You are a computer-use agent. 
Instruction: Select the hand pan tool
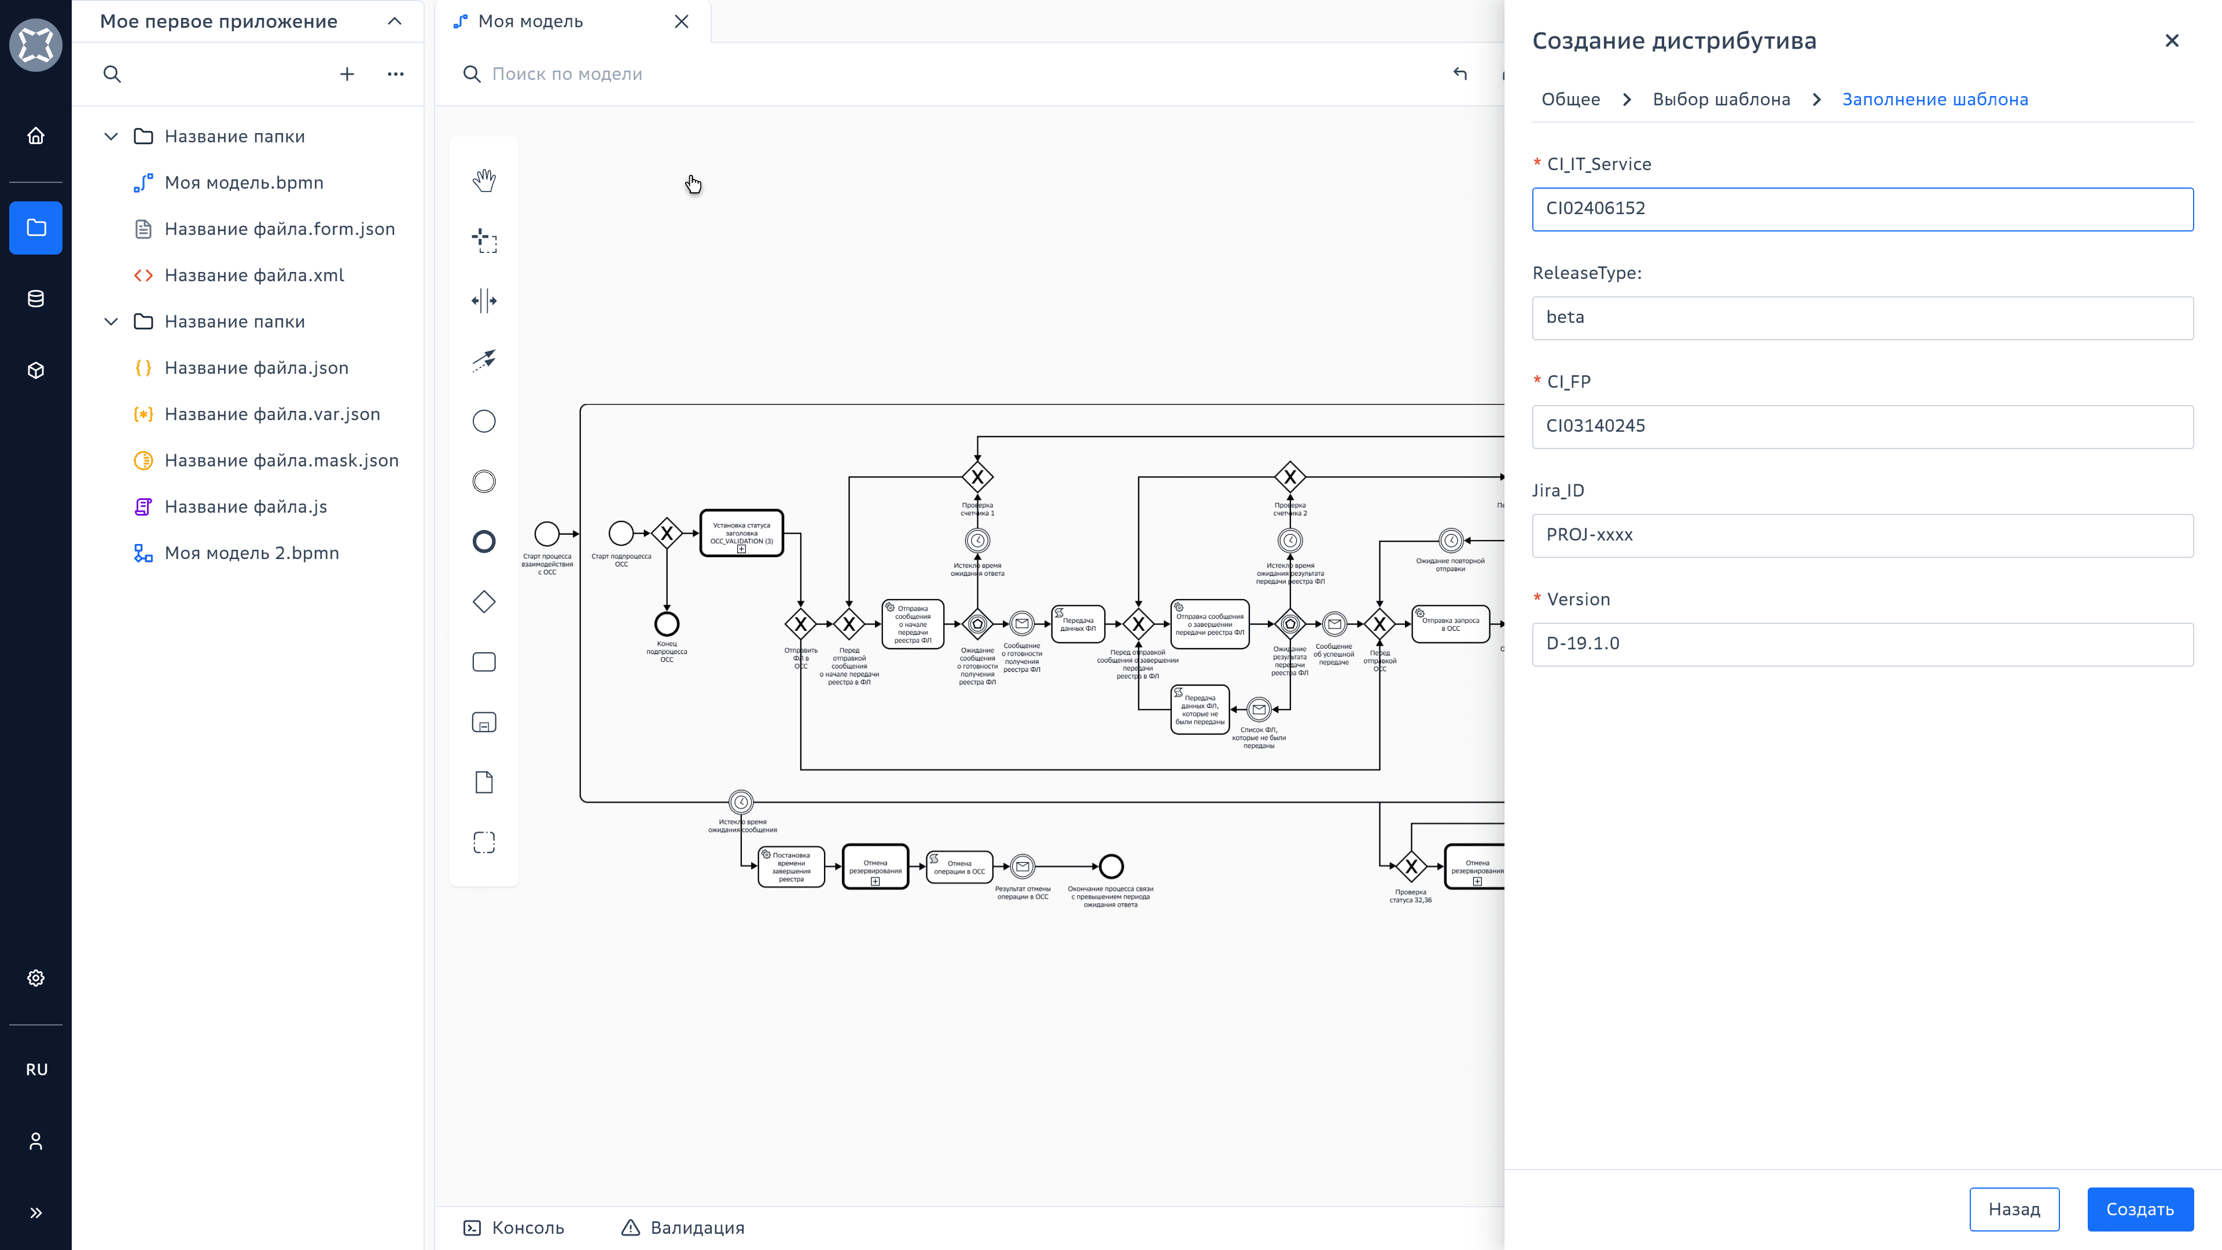pyautogui.click(x=484, y=181)
